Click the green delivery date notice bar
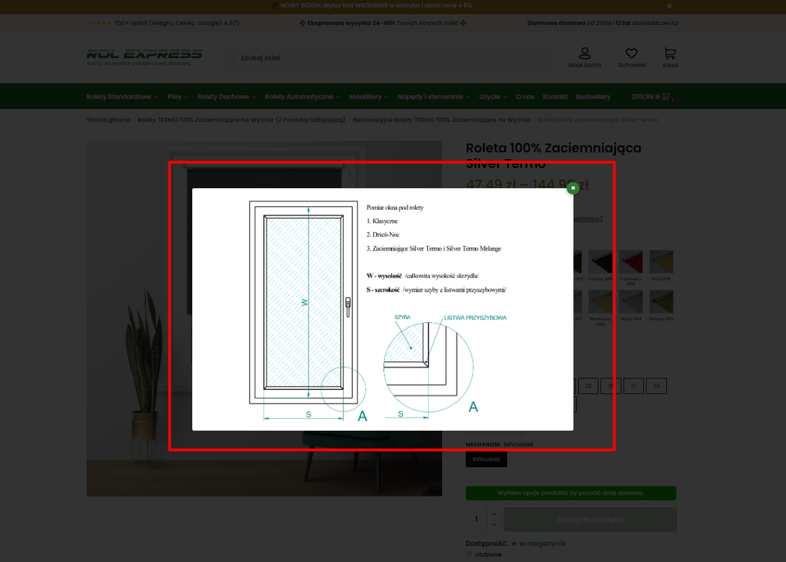 [x=571, y=494]
